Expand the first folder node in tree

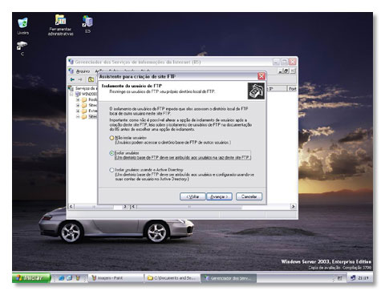(78, 99)
